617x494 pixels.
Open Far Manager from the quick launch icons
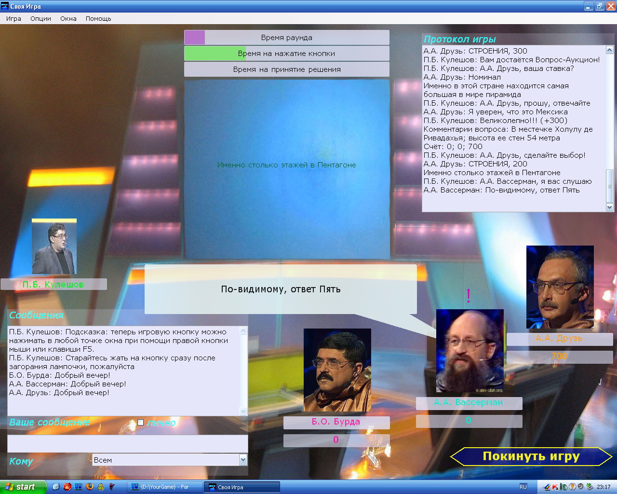(78, 487)
